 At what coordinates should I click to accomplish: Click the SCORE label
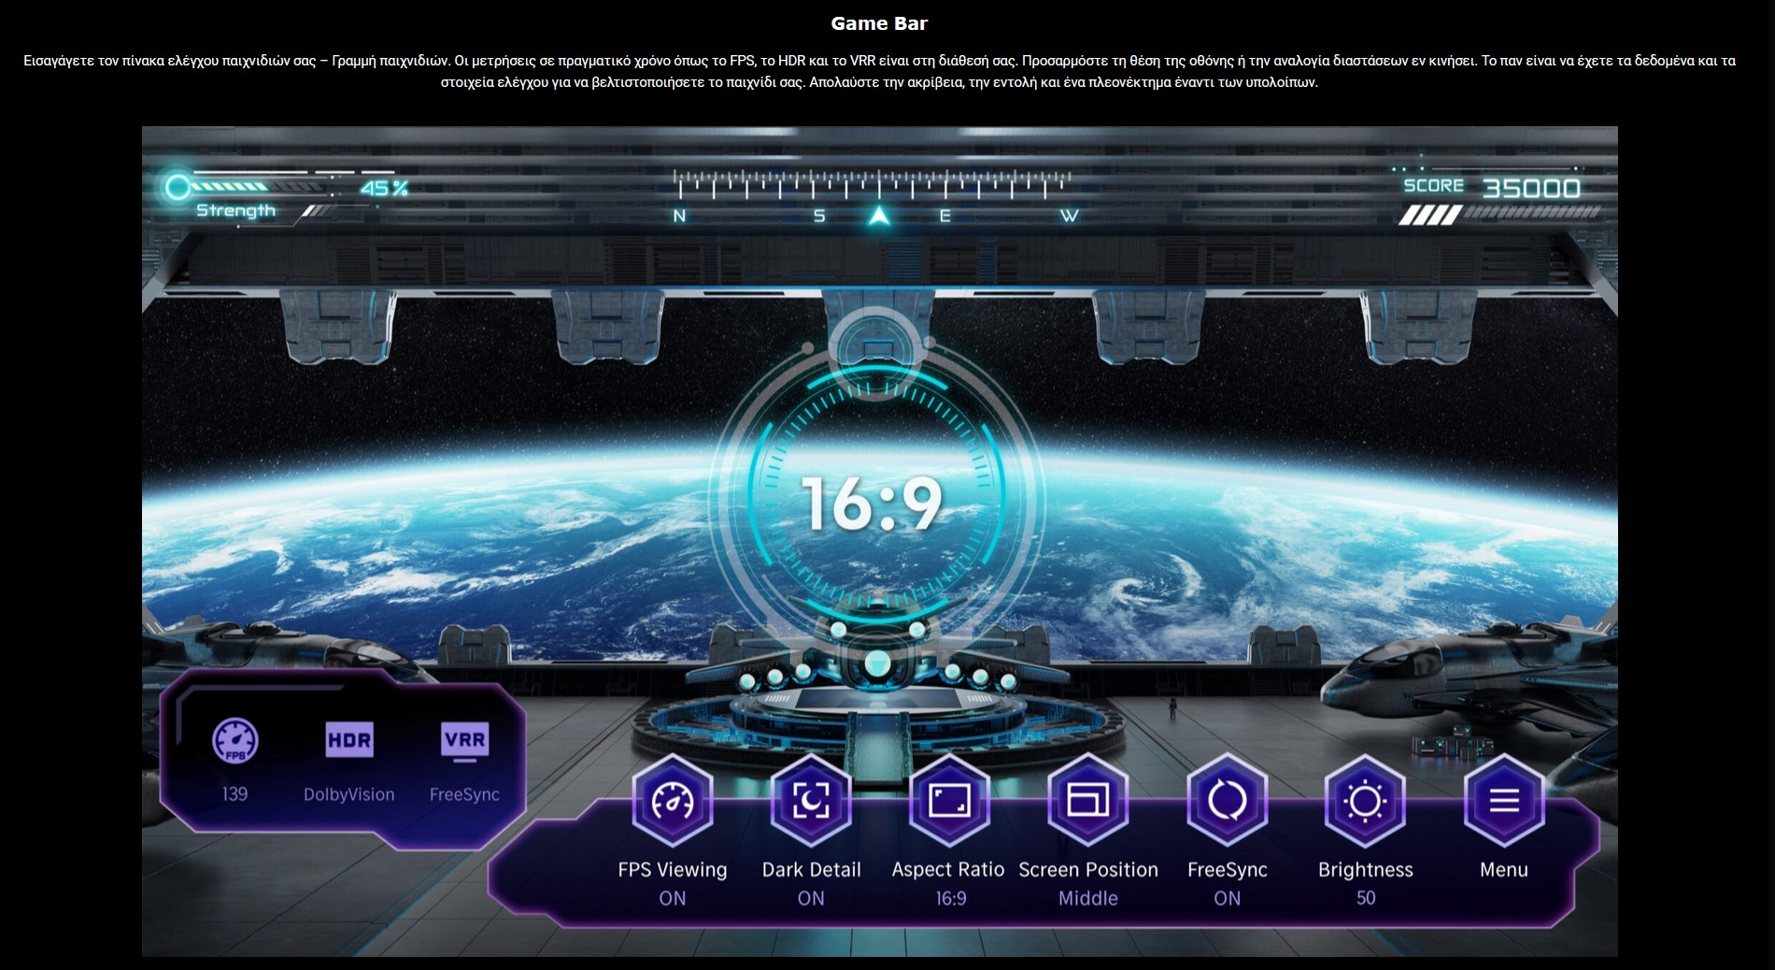click(1434, 185)
